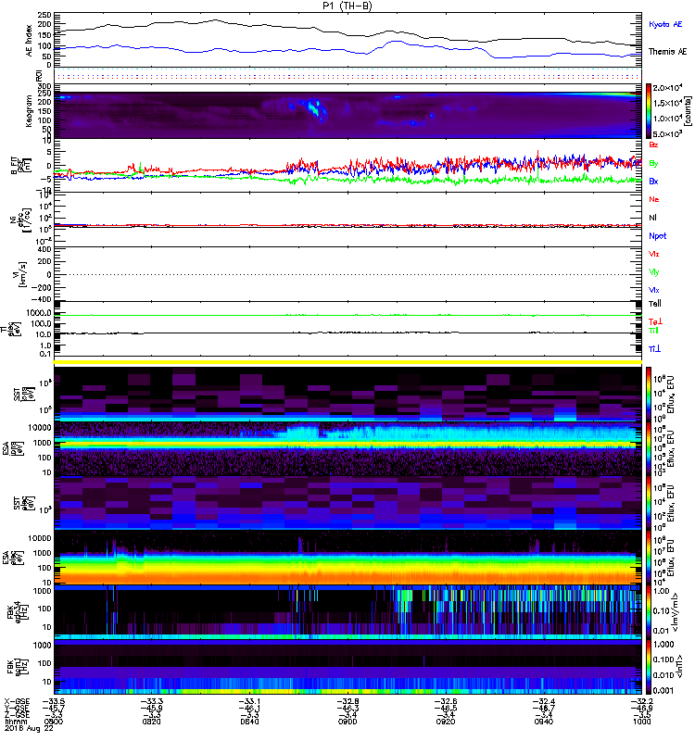Click the Keogram axis label
695x741 pixels.
pos(29,110)
